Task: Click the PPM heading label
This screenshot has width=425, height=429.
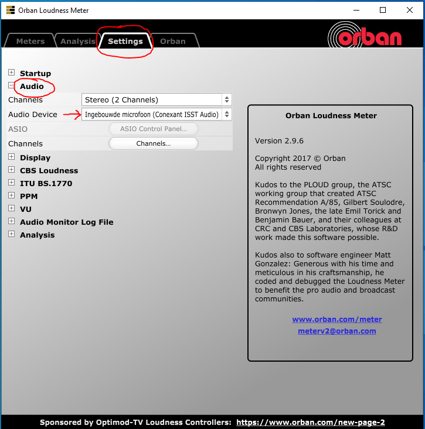Action: click(29, 196)
